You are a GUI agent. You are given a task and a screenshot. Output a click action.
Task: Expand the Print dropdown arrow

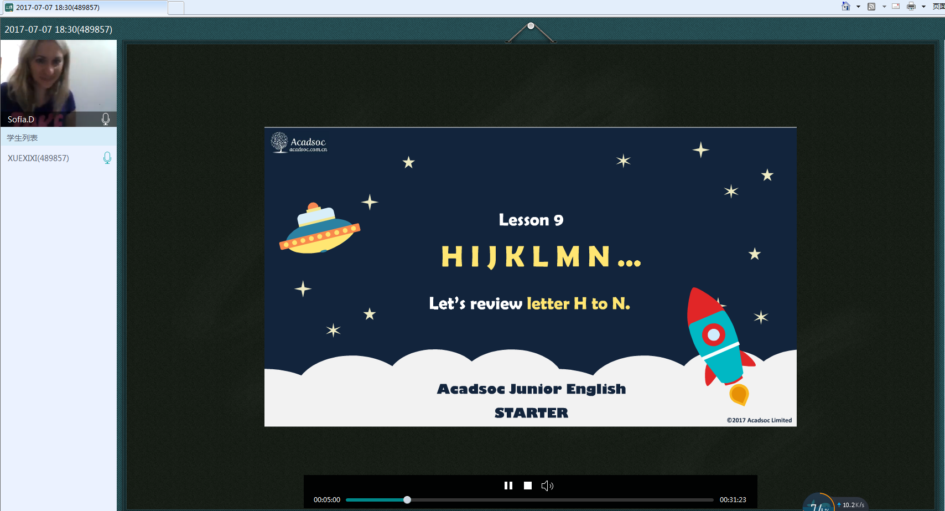pos(923,7)
